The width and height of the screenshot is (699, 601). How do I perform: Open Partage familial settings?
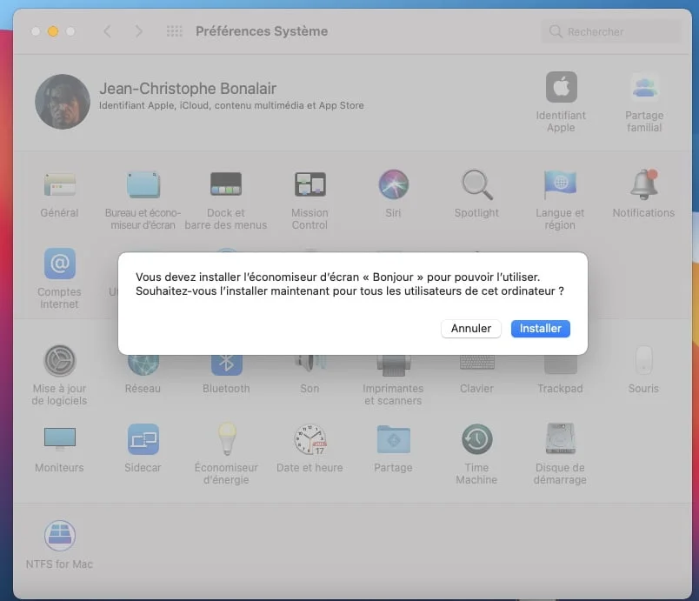643,87
